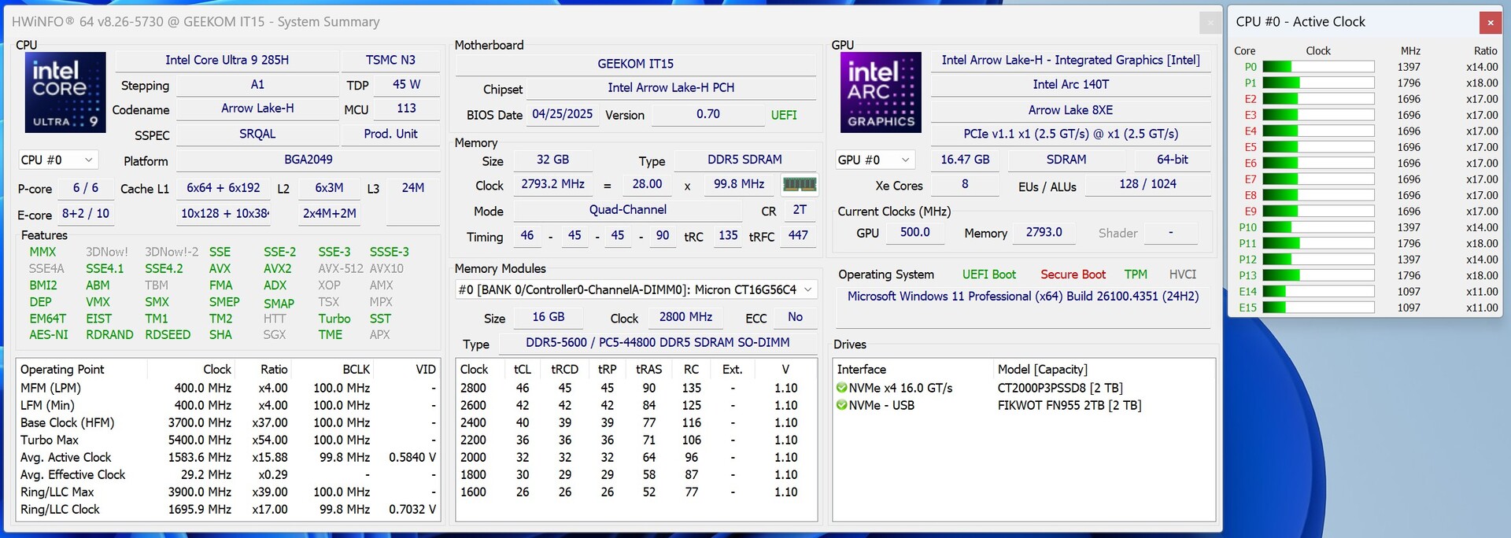Click the Intel Arrow Lake-H PCH chipset value
The height and width of the screenshot is (538, 1511).
point(671,87)
